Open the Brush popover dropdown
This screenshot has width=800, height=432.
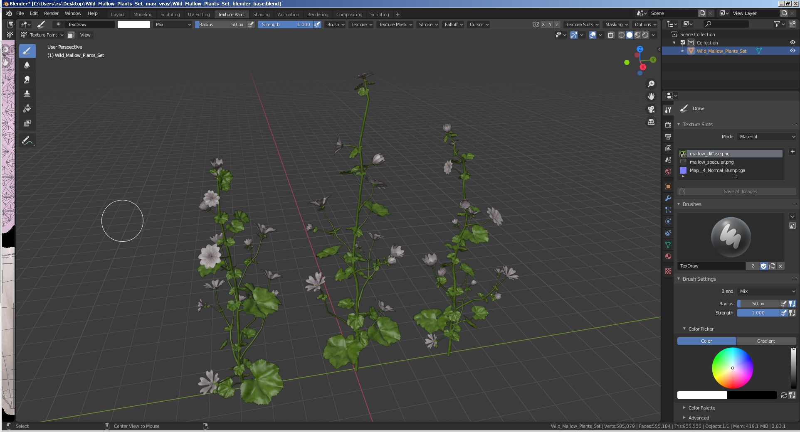pyautogui.click(x=336, y=25)
